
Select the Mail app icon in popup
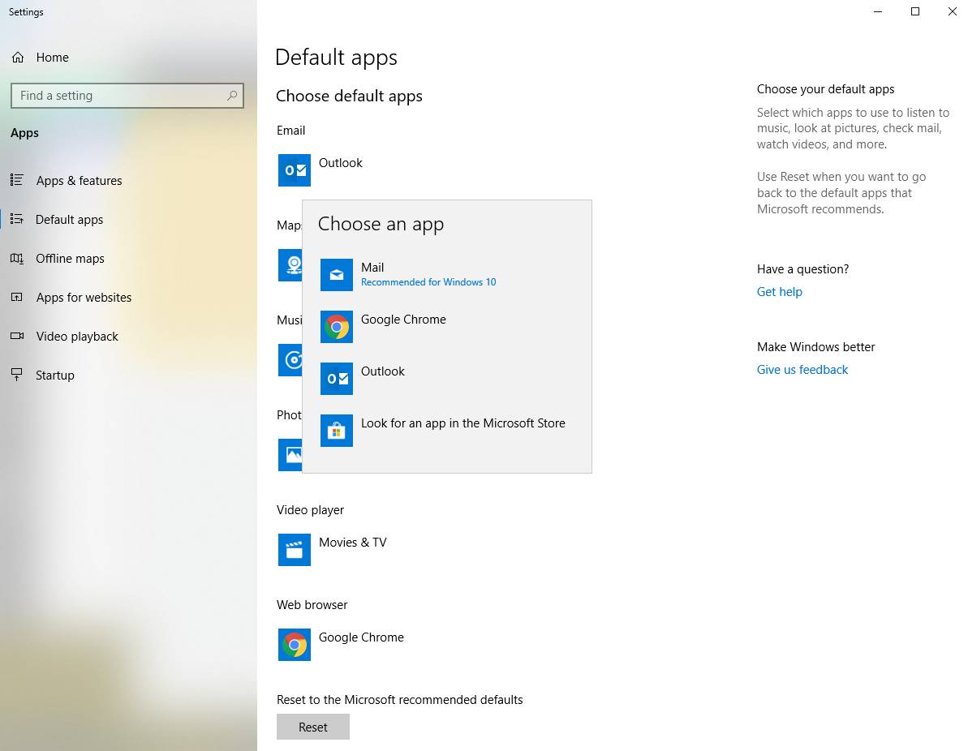tap(336, 275)
